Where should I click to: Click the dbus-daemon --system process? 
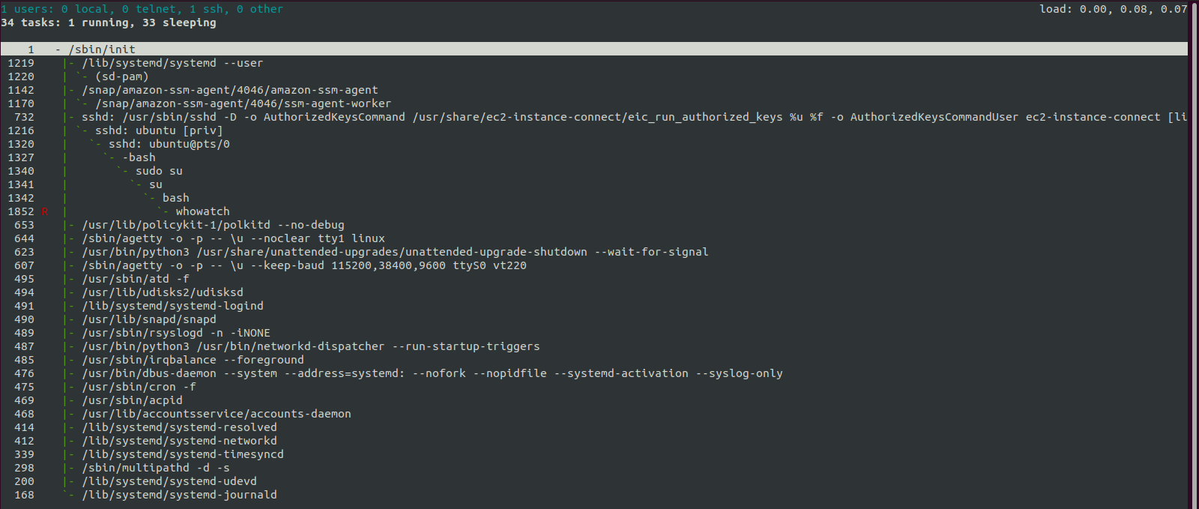coord(432,373)
